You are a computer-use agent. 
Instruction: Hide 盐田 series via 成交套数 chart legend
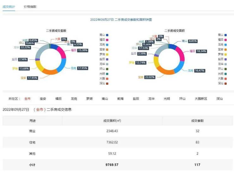point(104,59)
